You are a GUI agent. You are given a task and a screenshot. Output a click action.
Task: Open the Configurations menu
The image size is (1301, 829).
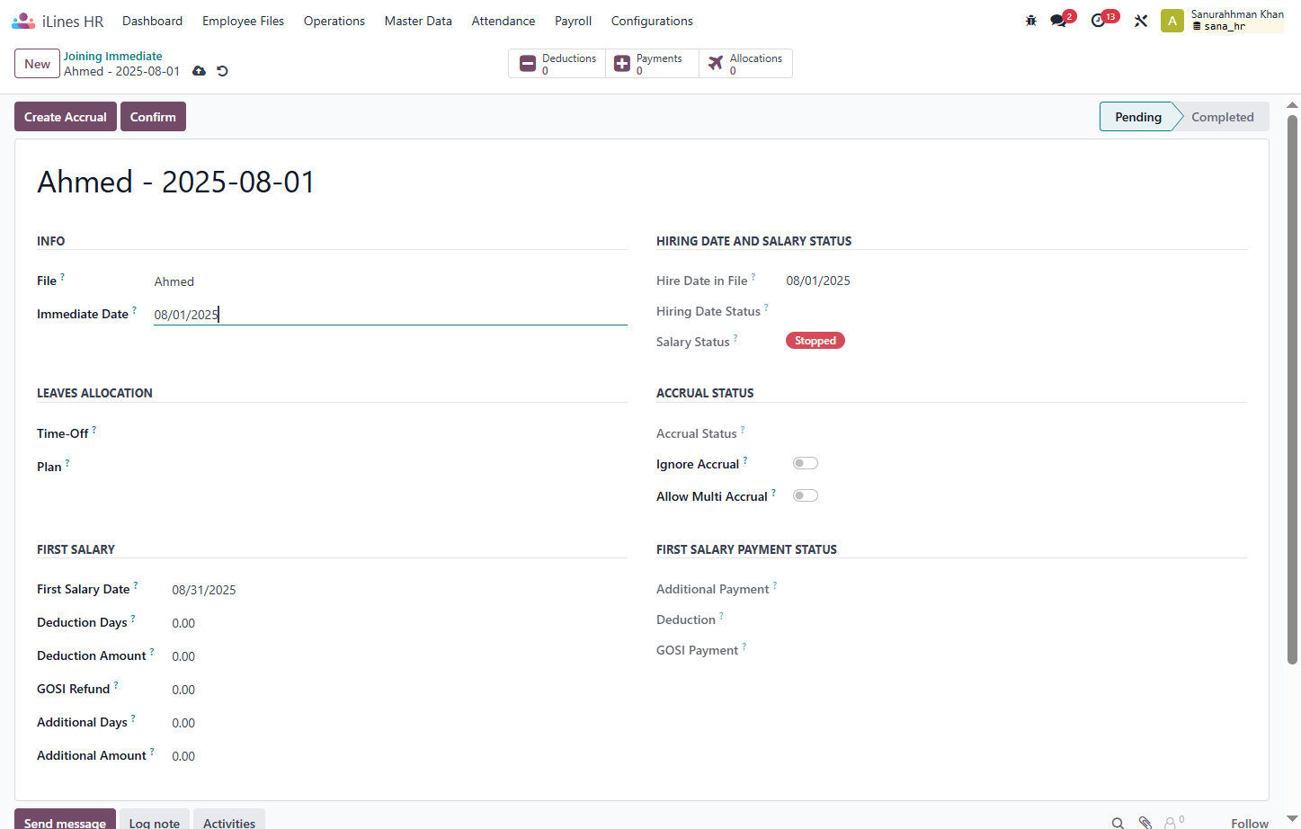click(652, 21)
